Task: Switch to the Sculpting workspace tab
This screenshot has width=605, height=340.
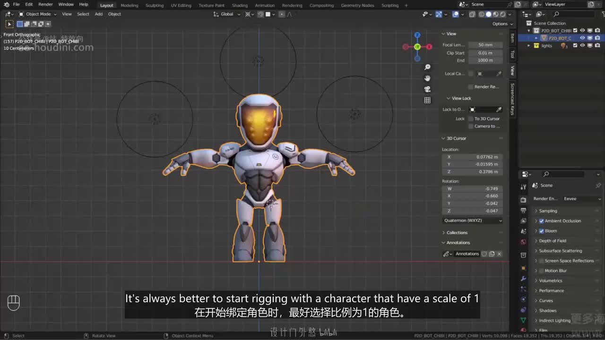Action: coord(155,5)
